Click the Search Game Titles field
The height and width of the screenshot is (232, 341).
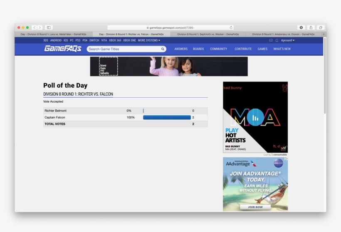124,49
